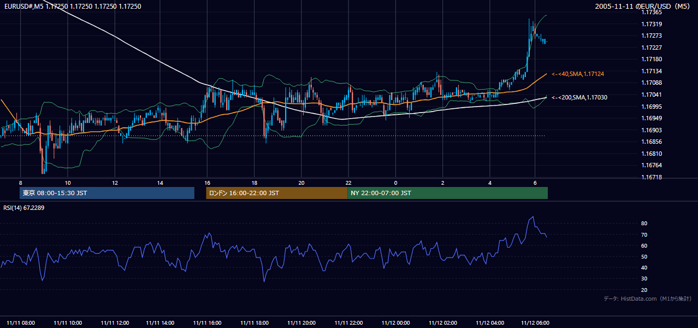Click price level 1.16764 on axis
This screenshot has width=698, height=328.
pyautogui.click(x=652, y=165)
